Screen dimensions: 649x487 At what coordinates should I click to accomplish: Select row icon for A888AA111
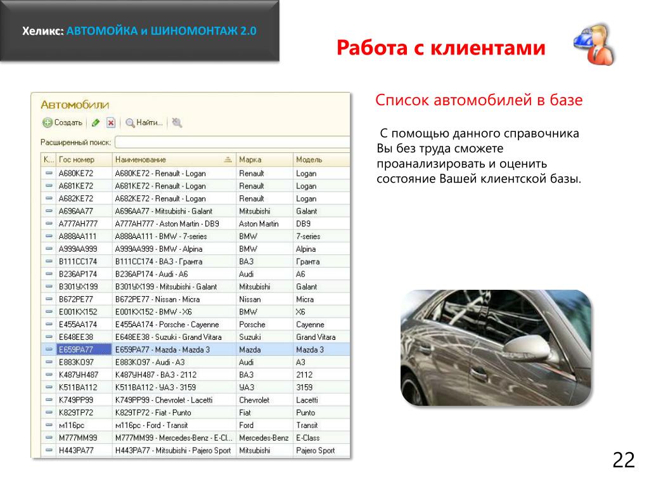tap(49, 236)
